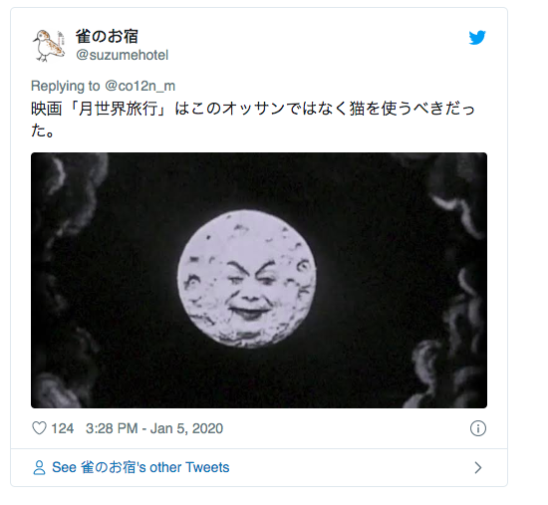Viewport: 548px width, 505px height.
Task: Click the moon's smiling mouth in image
Action: 250,312
